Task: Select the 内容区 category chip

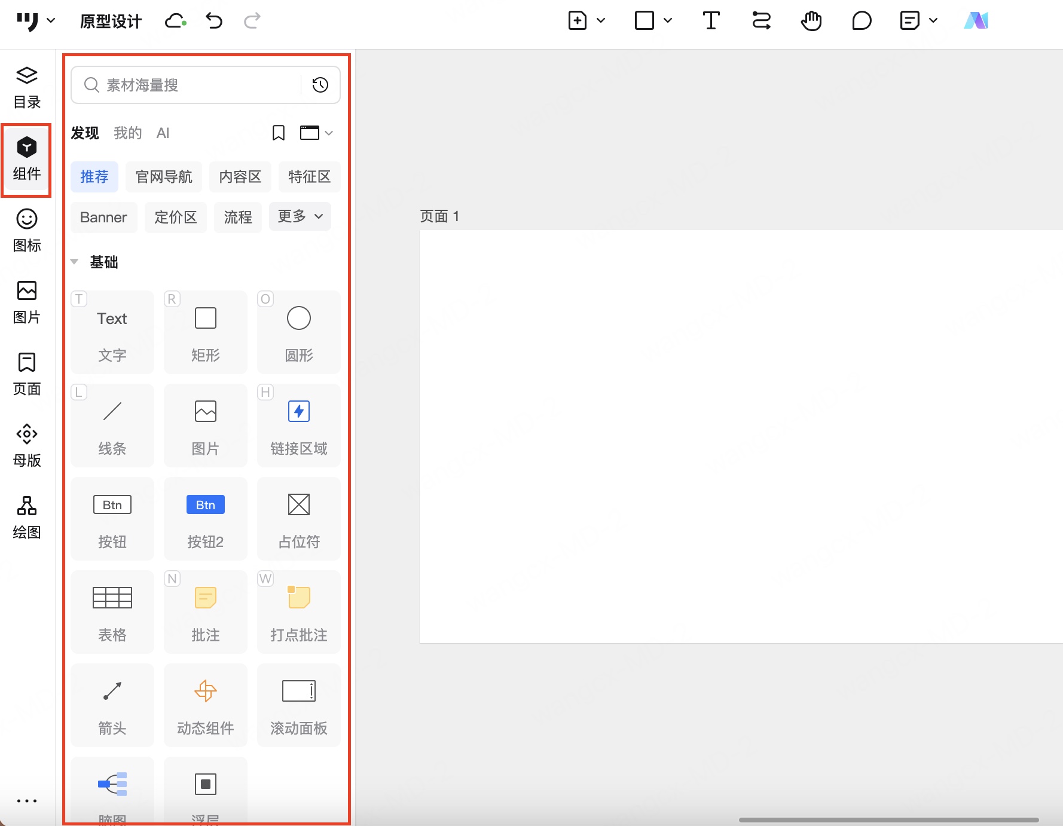Action: [x=240, y=177]
